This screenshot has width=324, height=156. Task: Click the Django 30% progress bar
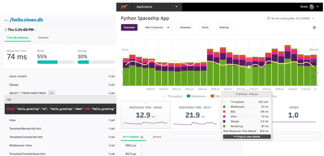tap(96, 62)
